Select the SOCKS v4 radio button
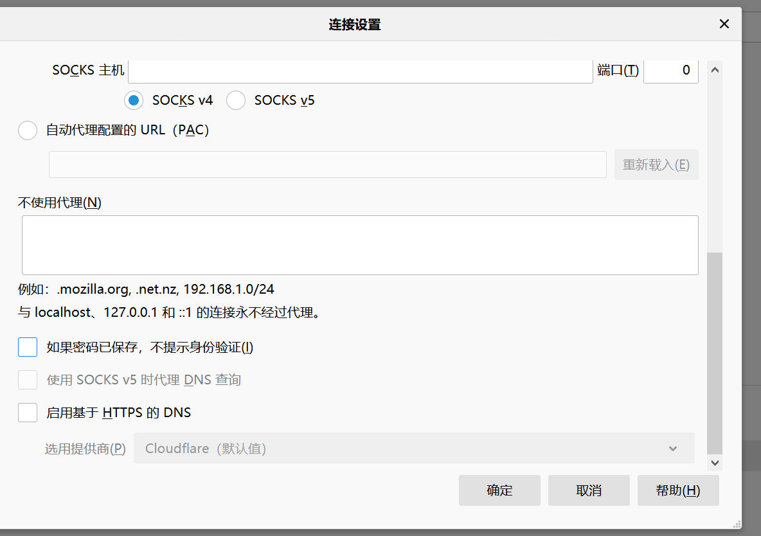Screen dimensions: 761x536 click(x=133, y=100)
